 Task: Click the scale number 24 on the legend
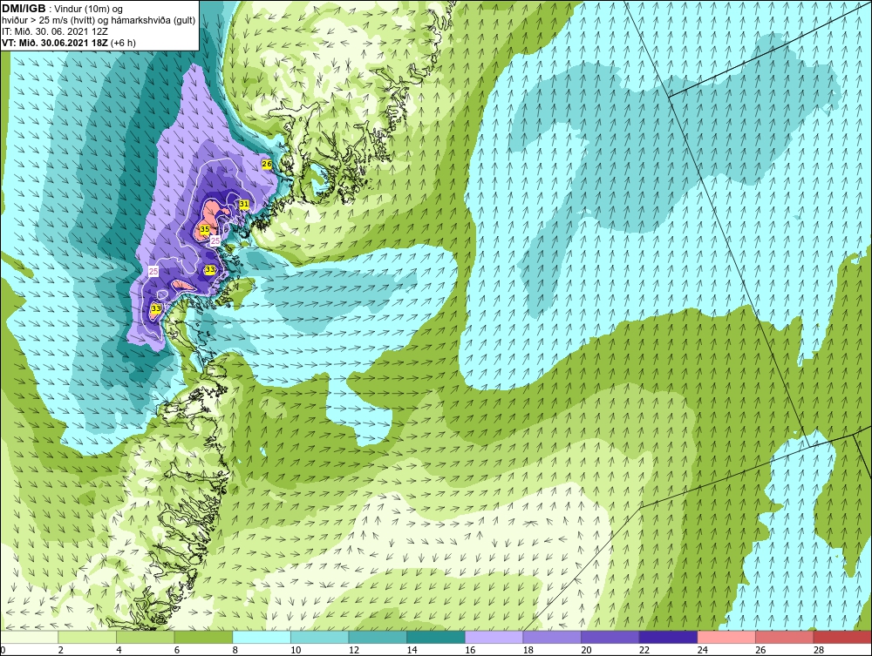click(702, 650)
